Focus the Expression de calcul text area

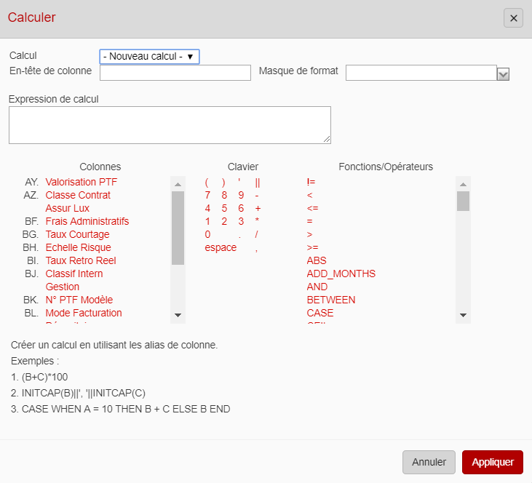(170, 124)
